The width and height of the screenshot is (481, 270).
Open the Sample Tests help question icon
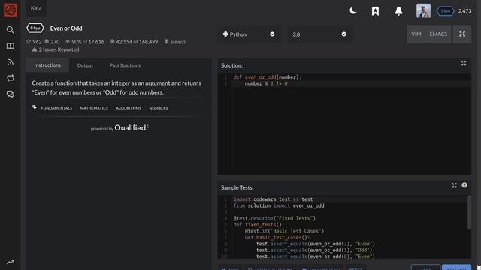pyautogui.click(x=464, y=185)
